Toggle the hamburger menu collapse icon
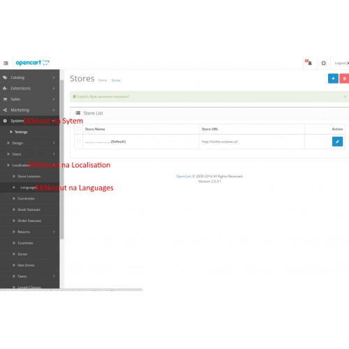The height and width of the screenshot is (349, 349). tap(6, 63)
